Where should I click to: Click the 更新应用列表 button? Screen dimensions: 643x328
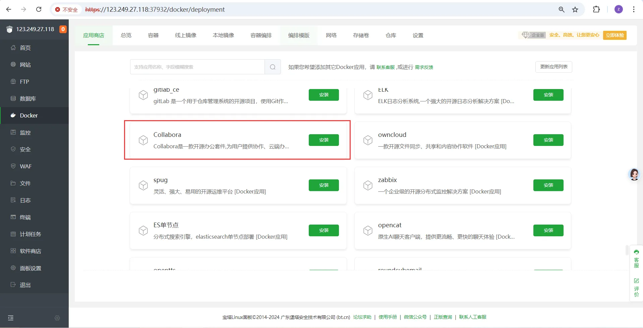tap(554, 67)
